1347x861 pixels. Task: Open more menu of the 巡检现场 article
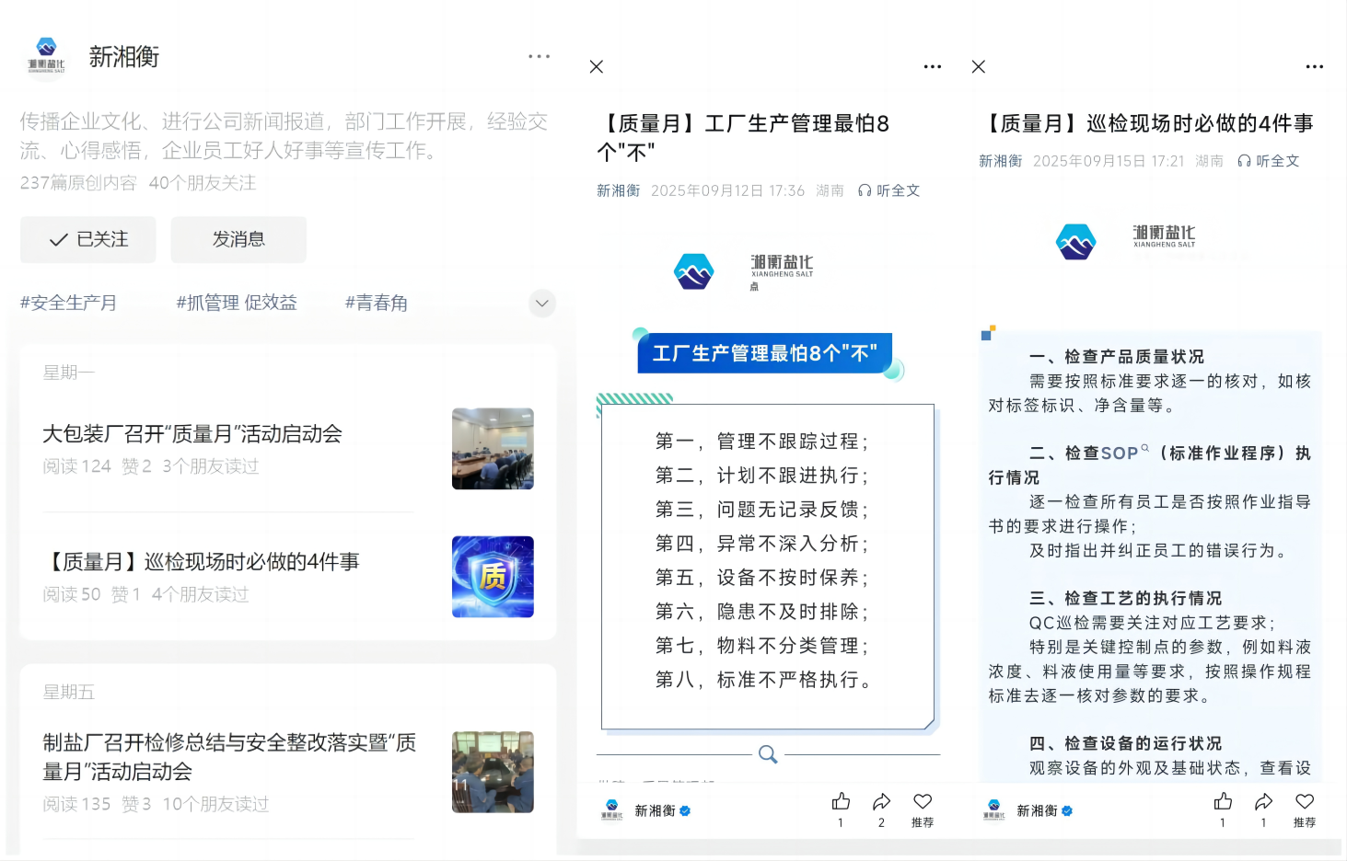1314,66
